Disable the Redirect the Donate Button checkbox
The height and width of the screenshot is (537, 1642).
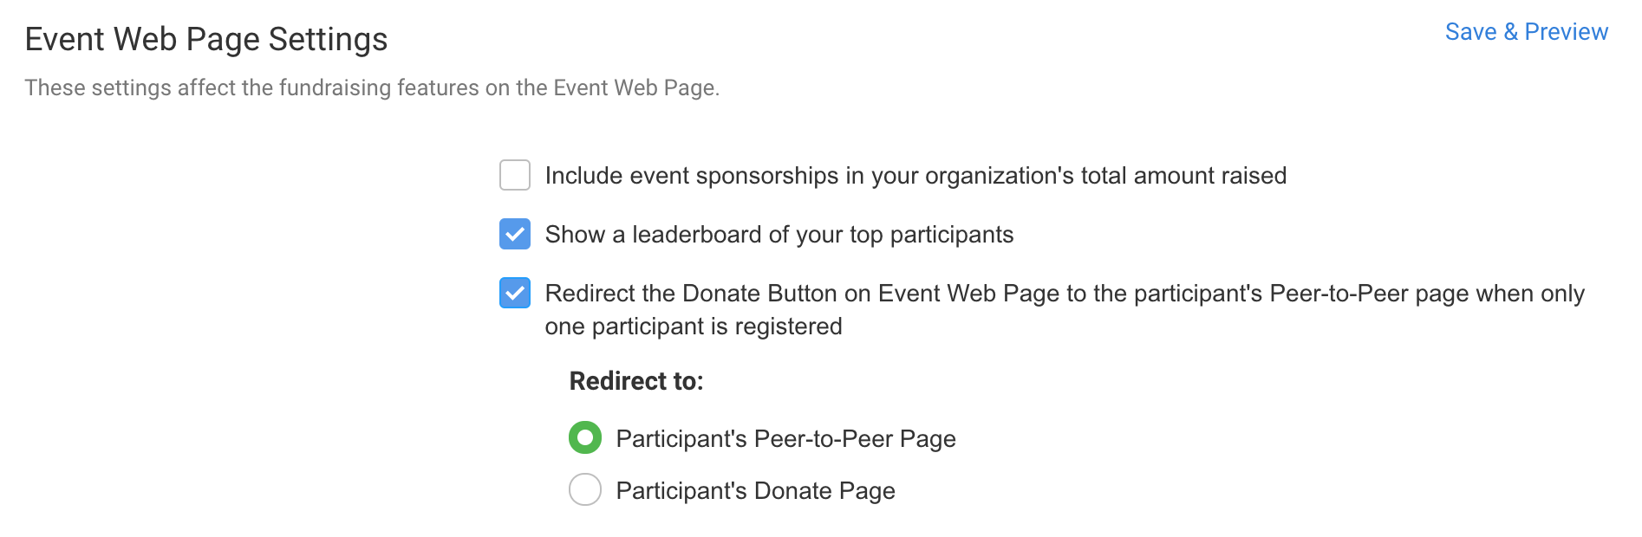[515, 293]
